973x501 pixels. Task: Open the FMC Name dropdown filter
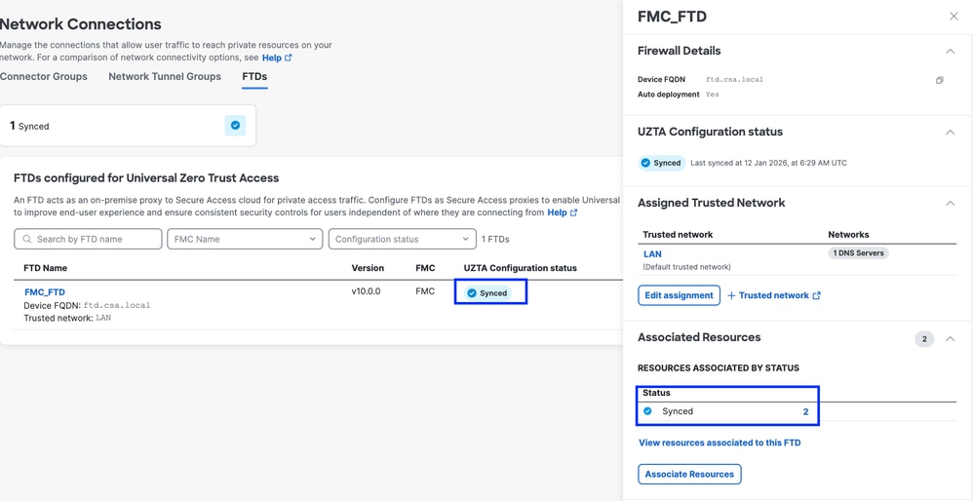(245, 240)
